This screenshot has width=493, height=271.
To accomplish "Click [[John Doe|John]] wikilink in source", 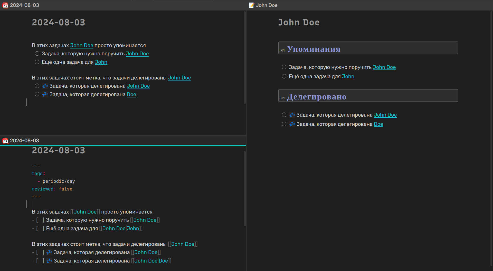I will (x=121, y=228).
